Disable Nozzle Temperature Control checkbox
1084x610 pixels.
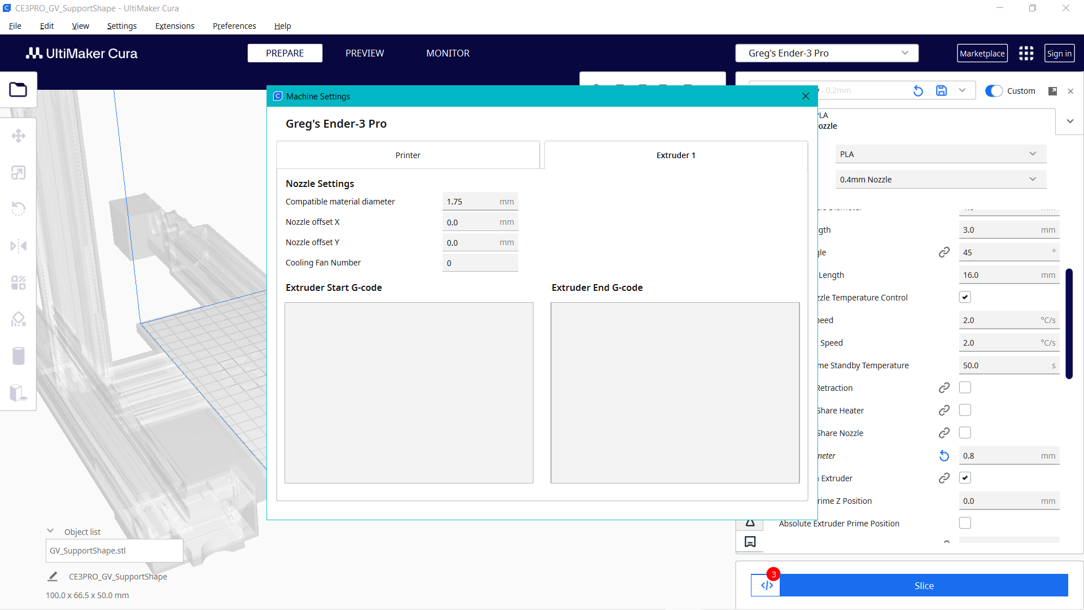[965, 297]
